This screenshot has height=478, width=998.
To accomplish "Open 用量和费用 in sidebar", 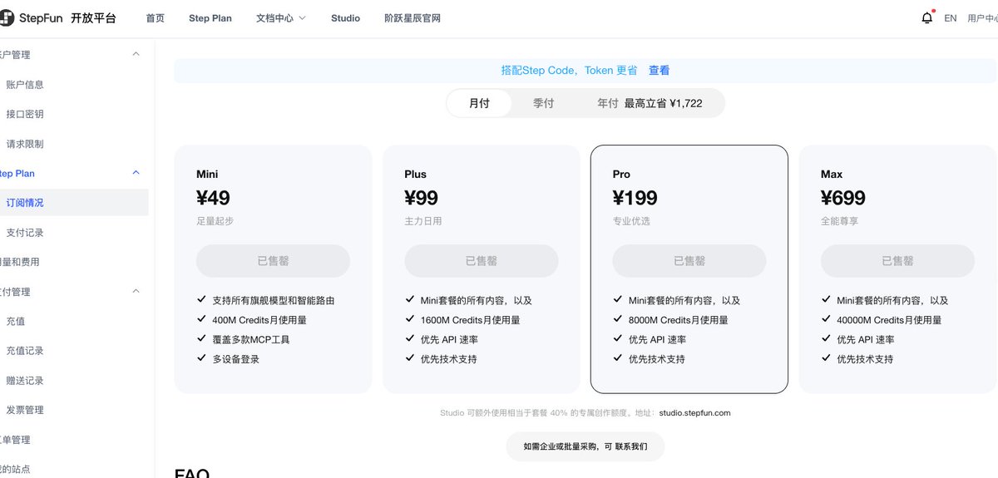I will (20, 262).
